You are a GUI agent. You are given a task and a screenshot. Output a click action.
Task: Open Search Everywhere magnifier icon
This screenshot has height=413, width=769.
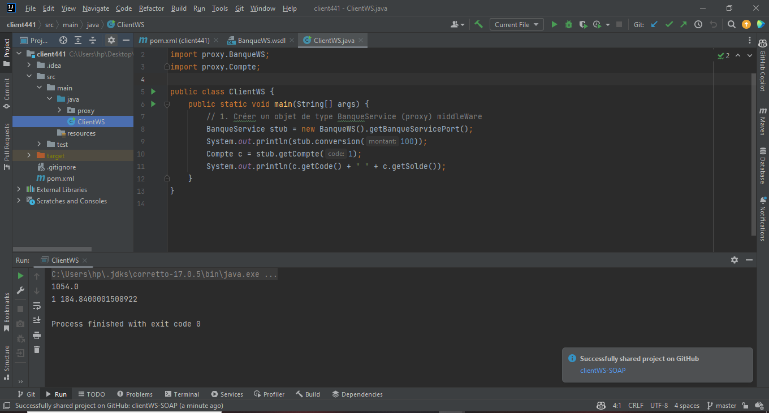732,24
